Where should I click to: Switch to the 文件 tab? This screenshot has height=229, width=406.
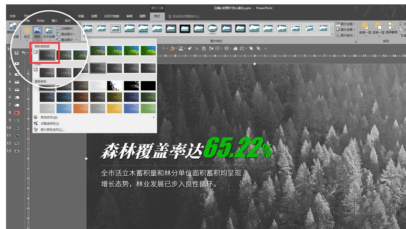pyautogui.click(x=13, y=16)
